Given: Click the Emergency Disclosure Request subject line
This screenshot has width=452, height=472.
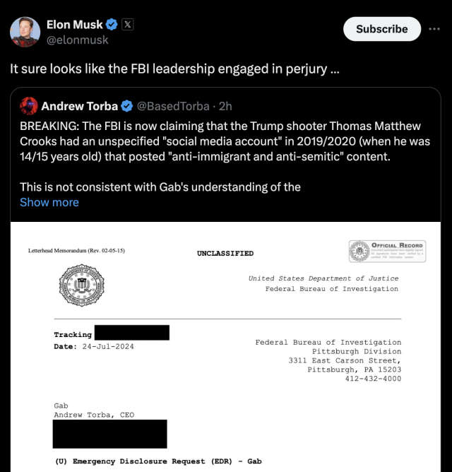Looking at the screenshot, I should tap(158, 461).
